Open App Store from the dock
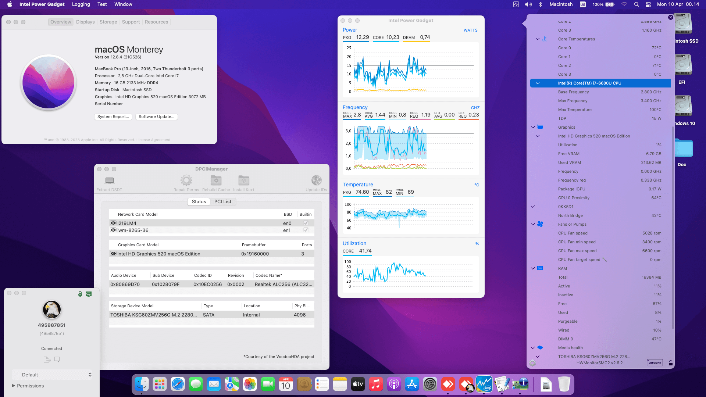This screenshot has width=706, height=397. click(412, 385)
